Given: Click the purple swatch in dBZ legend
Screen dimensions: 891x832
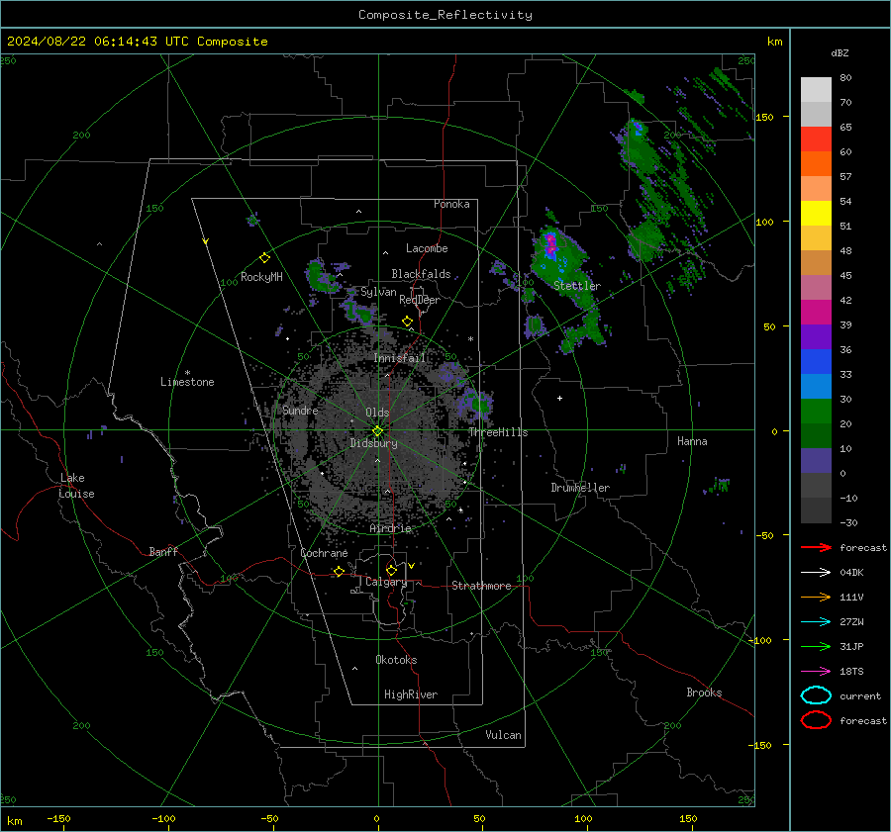Looking at the screenshot, I should (x=816, y=337).
